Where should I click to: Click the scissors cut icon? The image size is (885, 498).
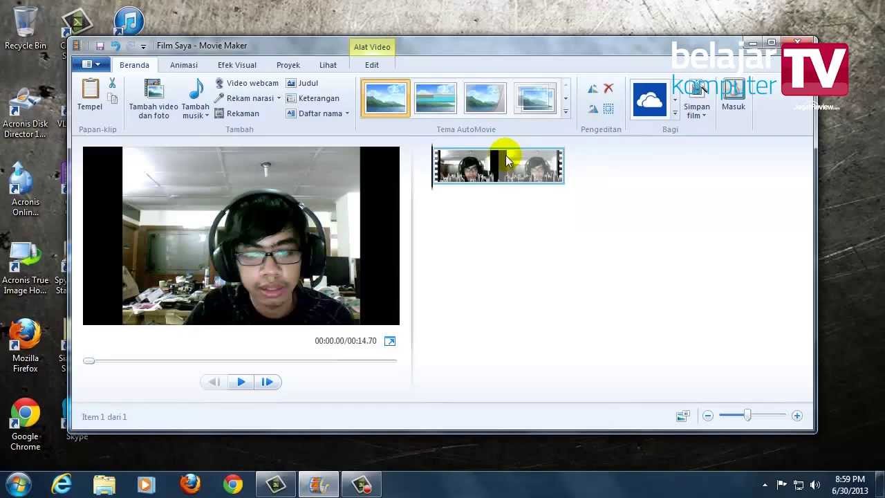(x=112, y=84)
